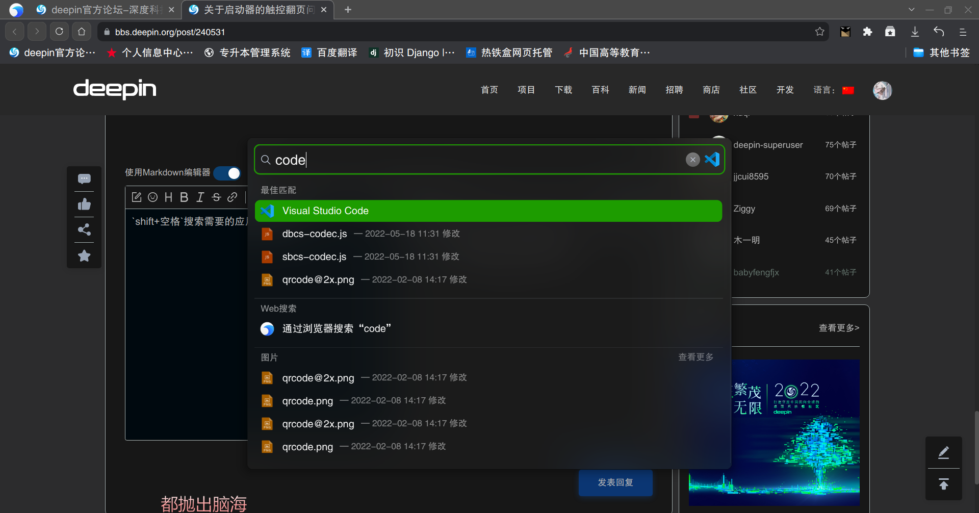Screen dimensions: 979x513
Task: Open the dbcs-codec.js search result
Action: pos(488,234)
